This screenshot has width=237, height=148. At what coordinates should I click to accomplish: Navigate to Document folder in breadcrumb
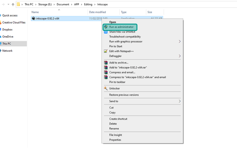(x=63, y=4)
